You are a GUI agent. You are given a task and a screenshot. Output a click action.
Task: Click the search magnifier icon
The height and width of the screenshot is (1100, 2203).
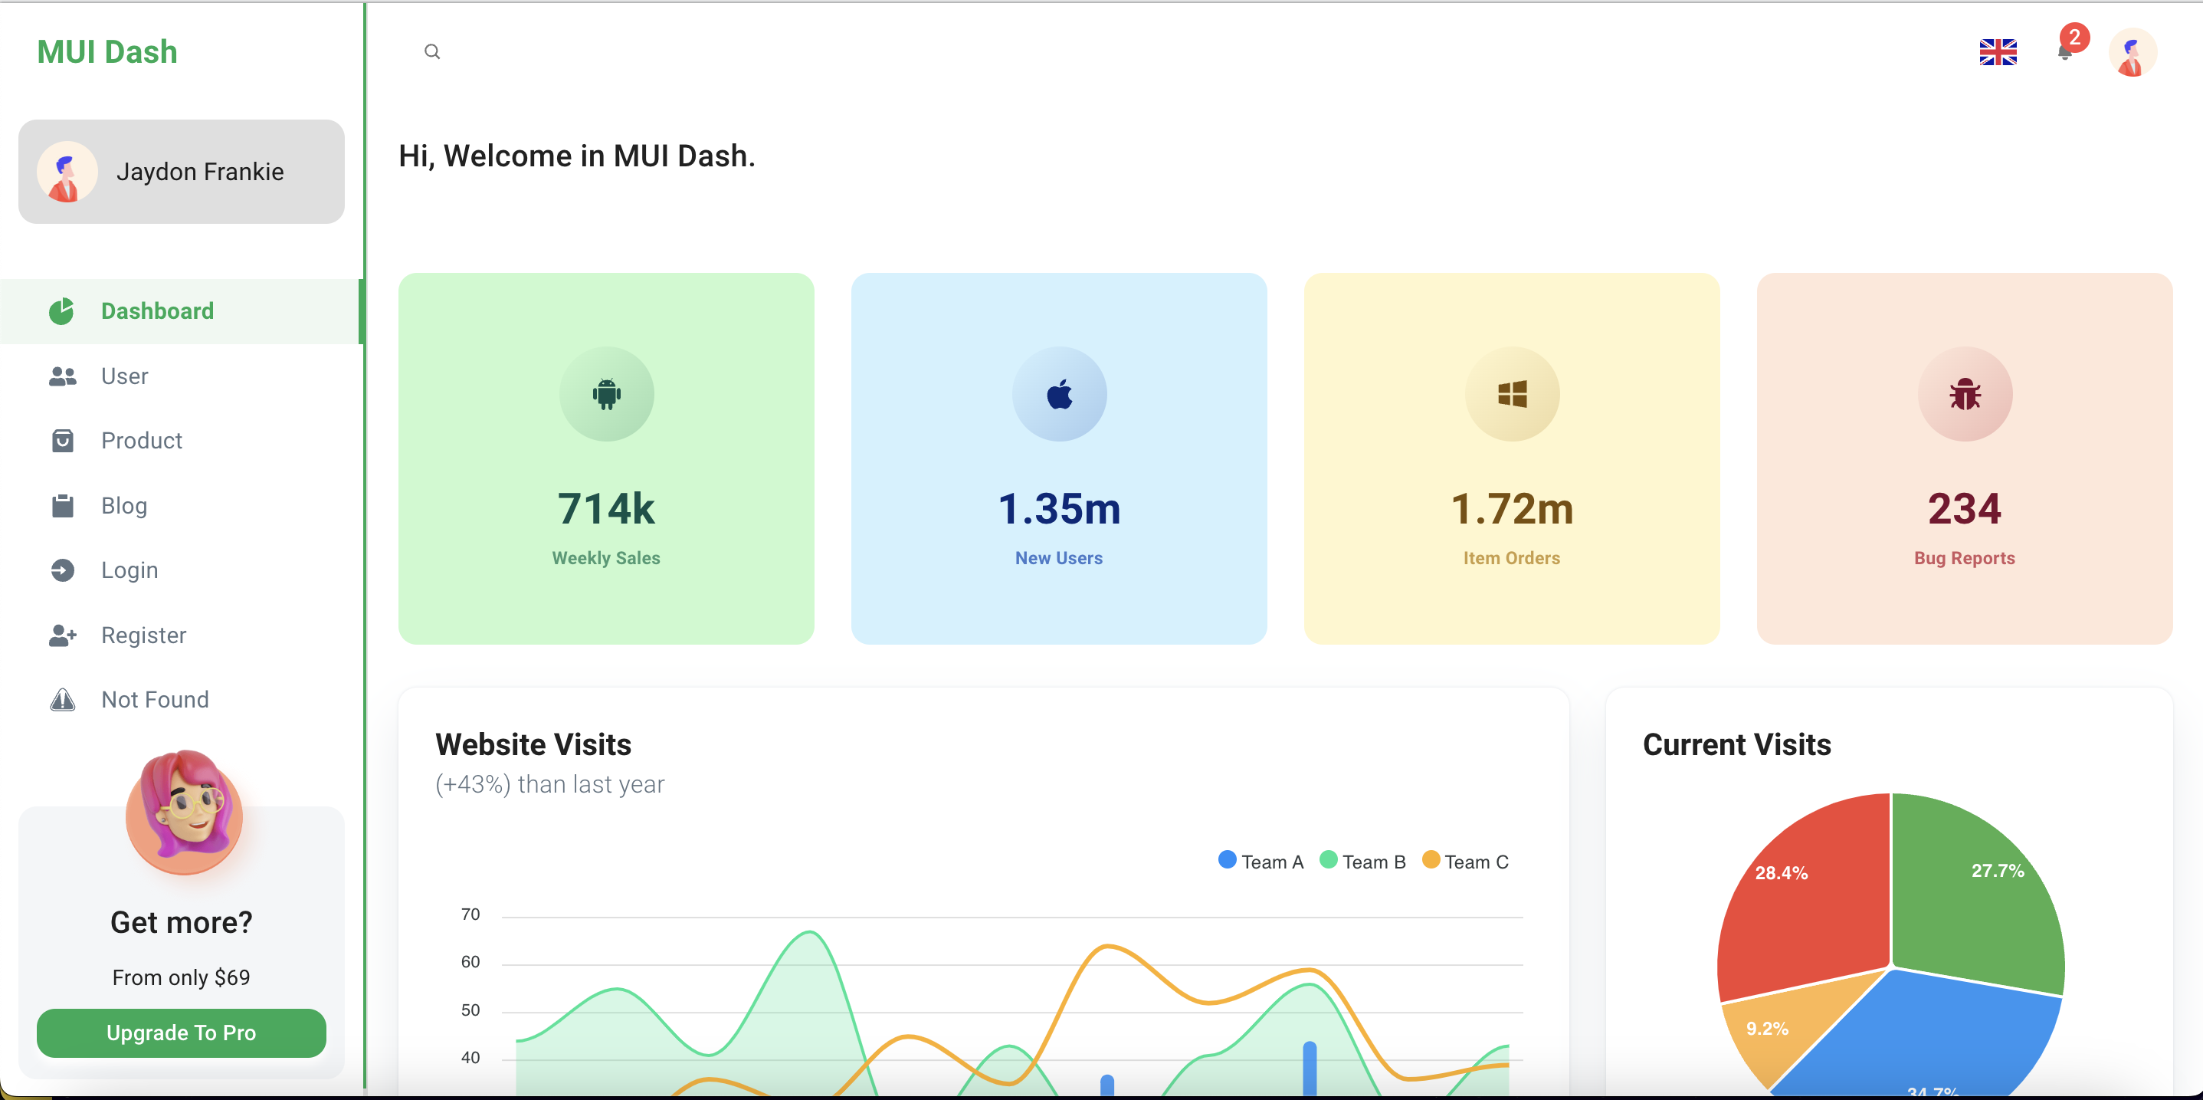(432, 52)
